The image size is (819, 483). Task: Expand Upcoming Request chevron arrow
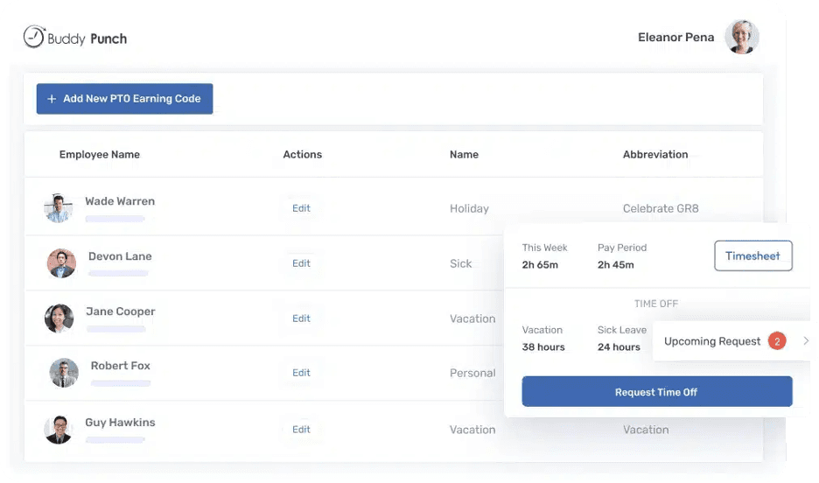click(x=806, y=341)
